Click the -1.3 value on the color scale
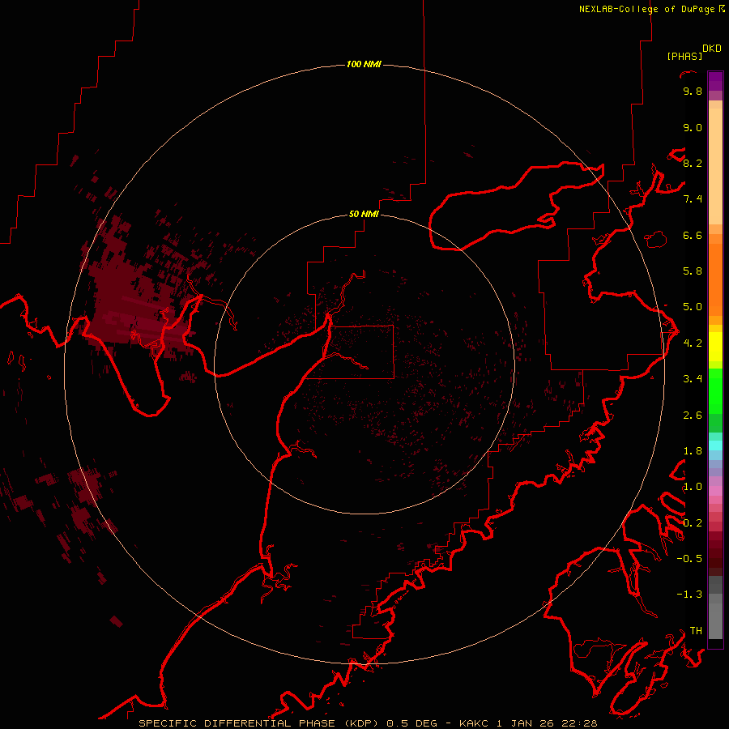This screenshot has height=729, width=729. pyautogui.click(x=689, y=595)
